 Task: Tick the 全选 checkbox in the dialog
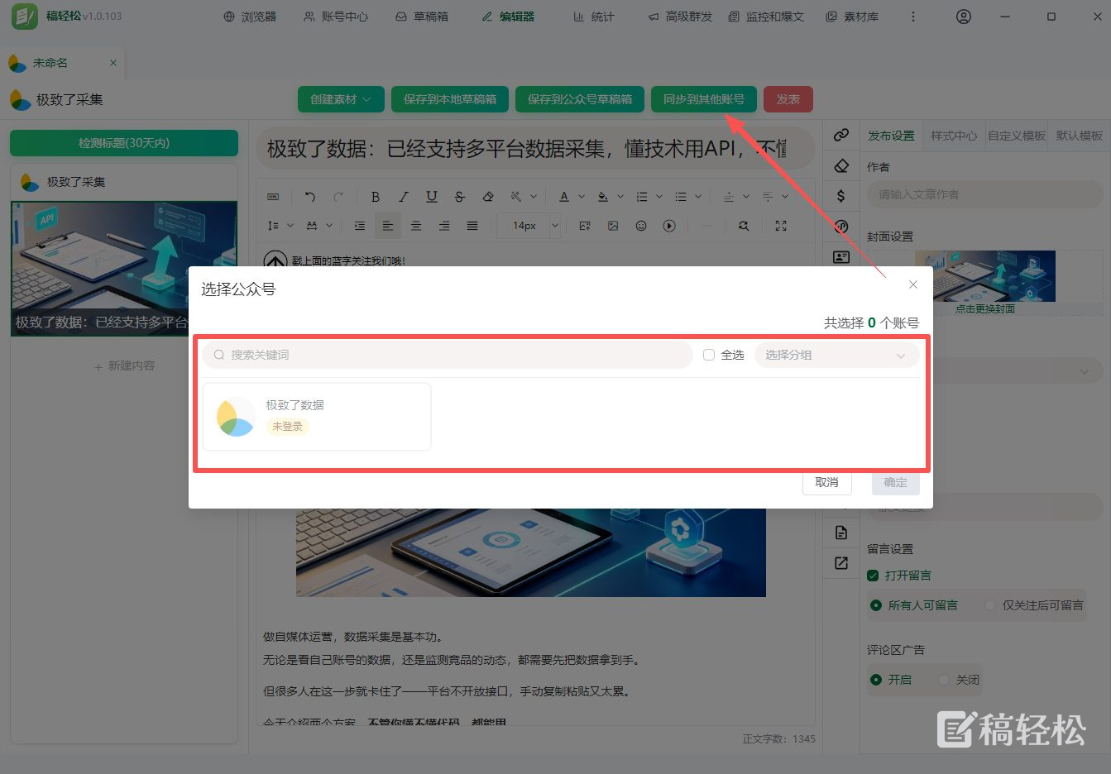[x=709, y=355]
